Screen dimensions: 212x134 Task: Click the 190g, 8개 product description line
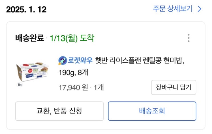click(x=73, y=73)
